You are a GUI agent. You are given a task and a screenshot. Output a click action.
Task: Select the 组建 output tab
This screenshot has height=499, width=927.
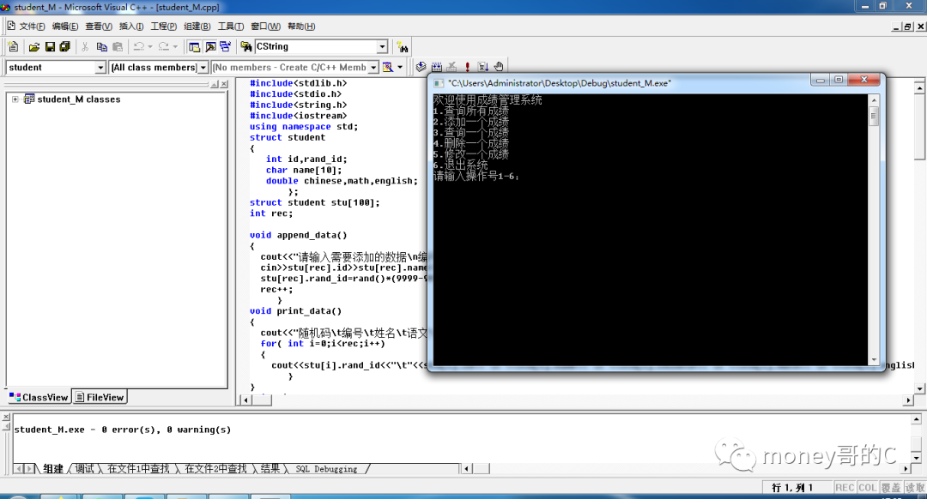coord(53,469)
